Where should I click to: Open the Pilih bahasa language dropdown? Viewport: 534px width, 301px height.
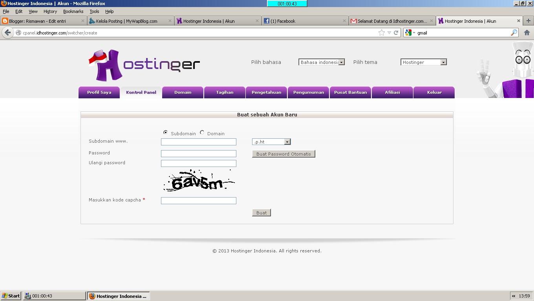click(x=322, y=62)
